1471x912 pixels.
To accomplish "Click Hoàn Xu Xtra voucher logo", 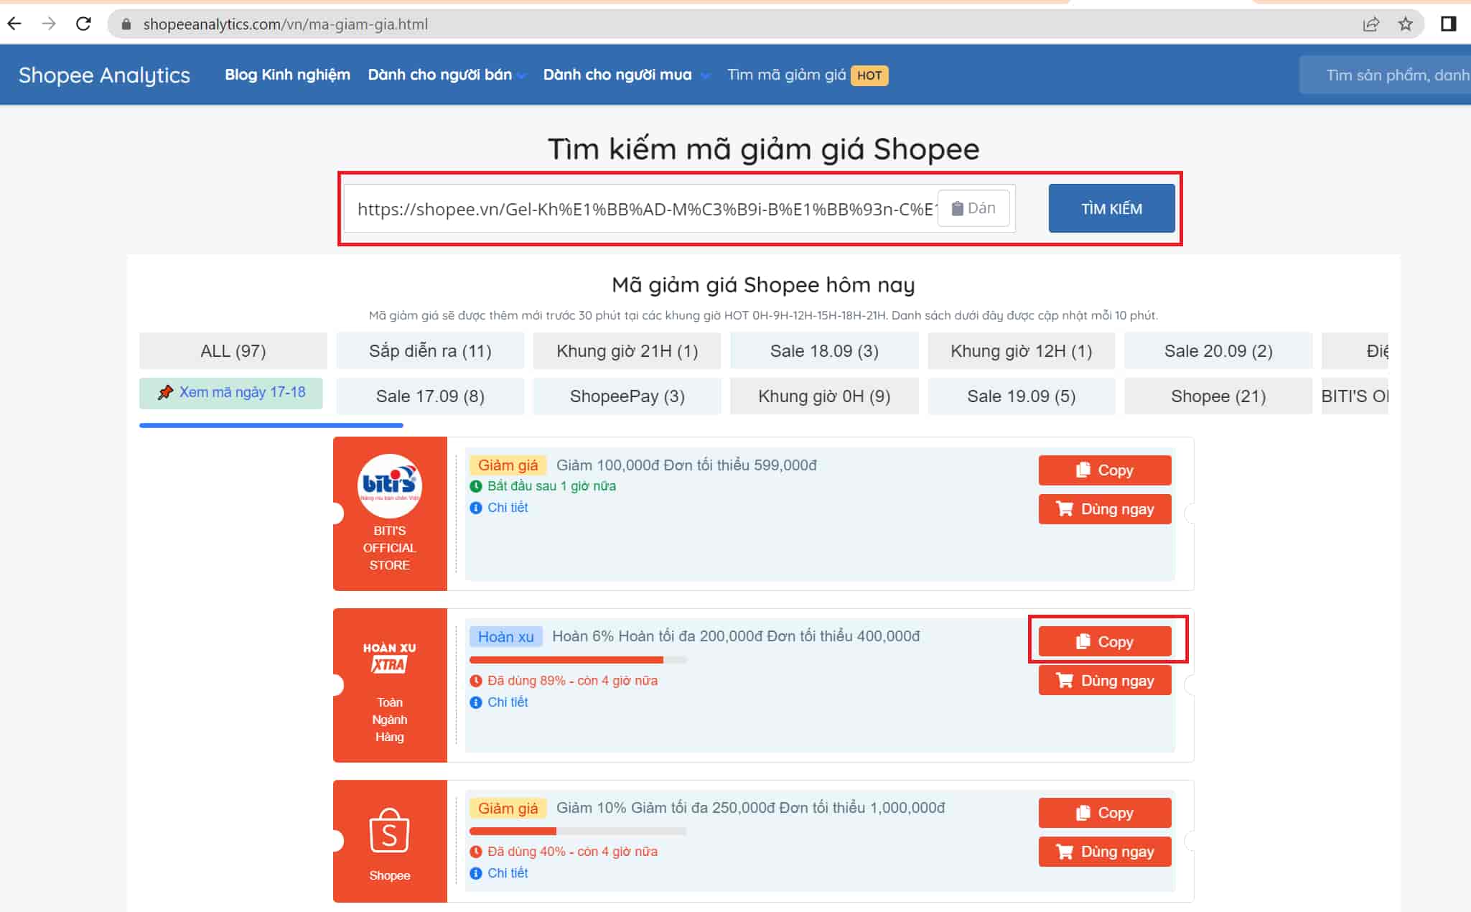I will pyautogui.click(x=389, y=657).
